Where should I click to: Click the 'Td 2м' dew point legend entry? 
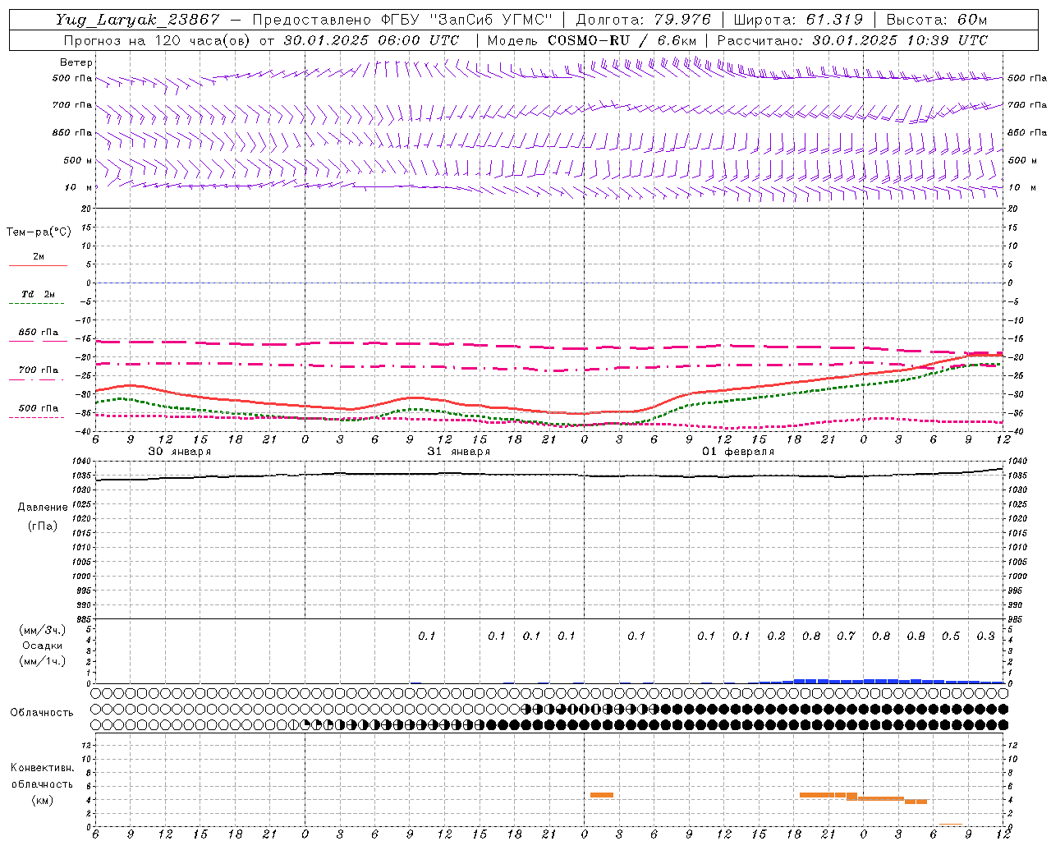pyautogui.click(x=39, y=294)
